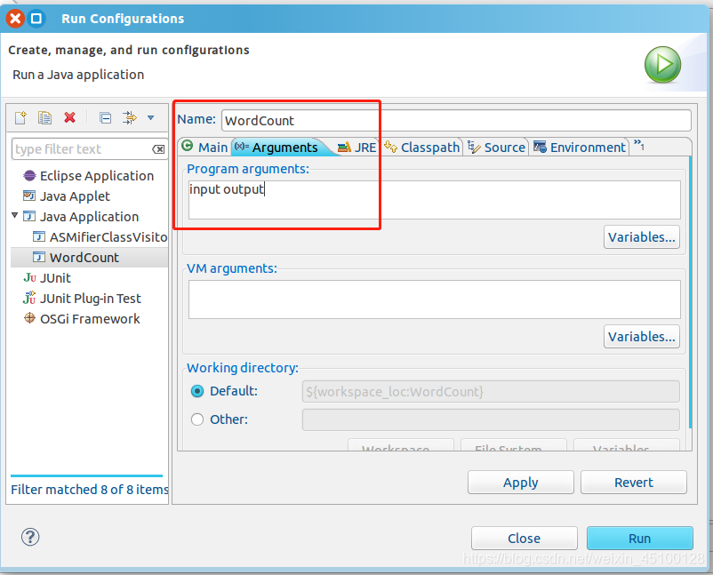Close the Run Configurations dialog
The height and width of the screenshot is (575, 713).
coord(525,539)
